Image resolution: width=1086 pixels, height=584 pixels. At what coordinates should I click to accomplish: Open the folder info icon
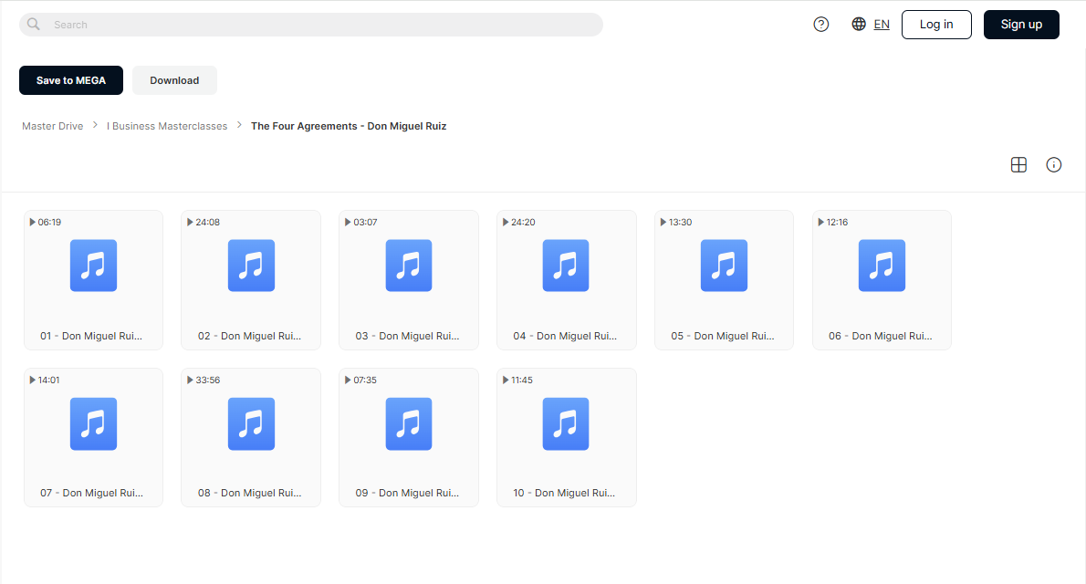(x=1053, y=165)
